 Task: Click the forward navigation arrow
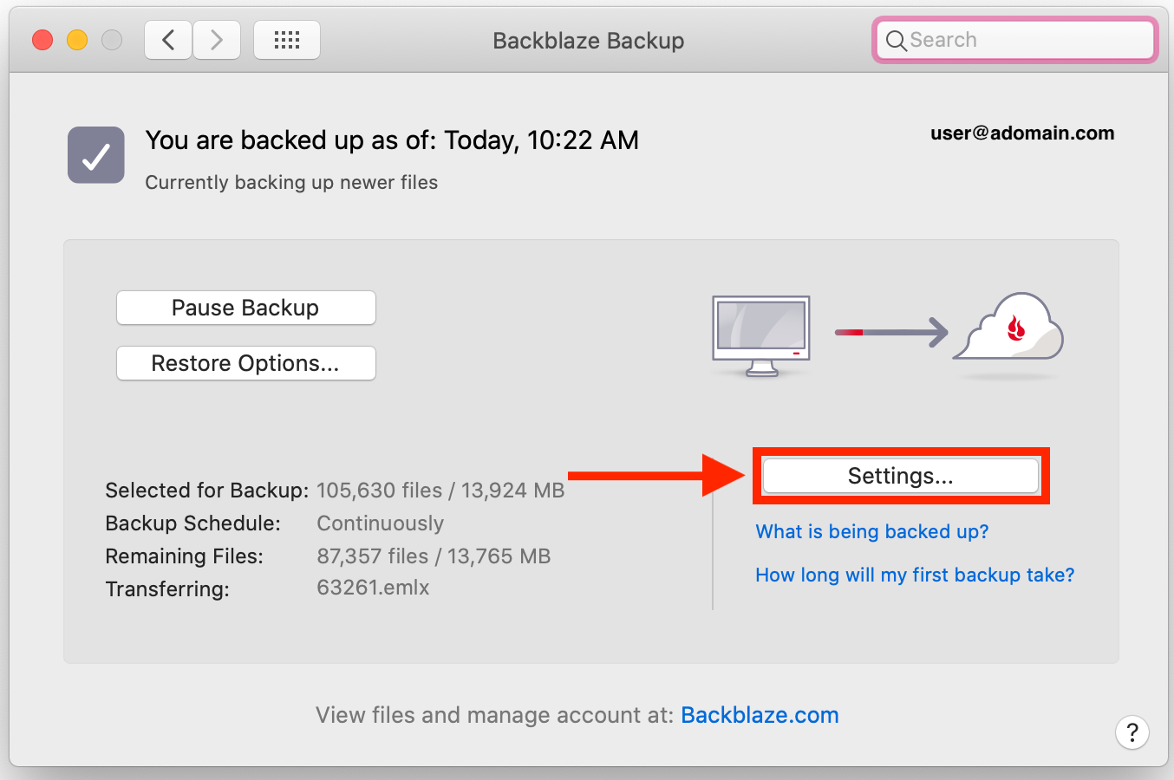coord(217,40)
